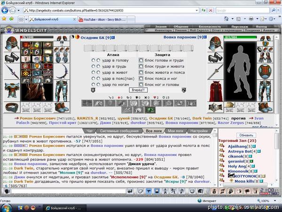Inspect Вовка параноик's helmet item
282x212 pixels.
[216, 44]
